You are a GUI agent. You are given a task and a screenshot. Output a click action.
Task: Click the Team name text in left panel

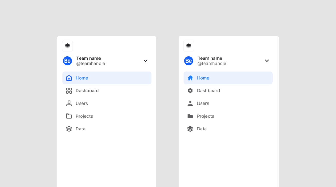pos(89,58)
